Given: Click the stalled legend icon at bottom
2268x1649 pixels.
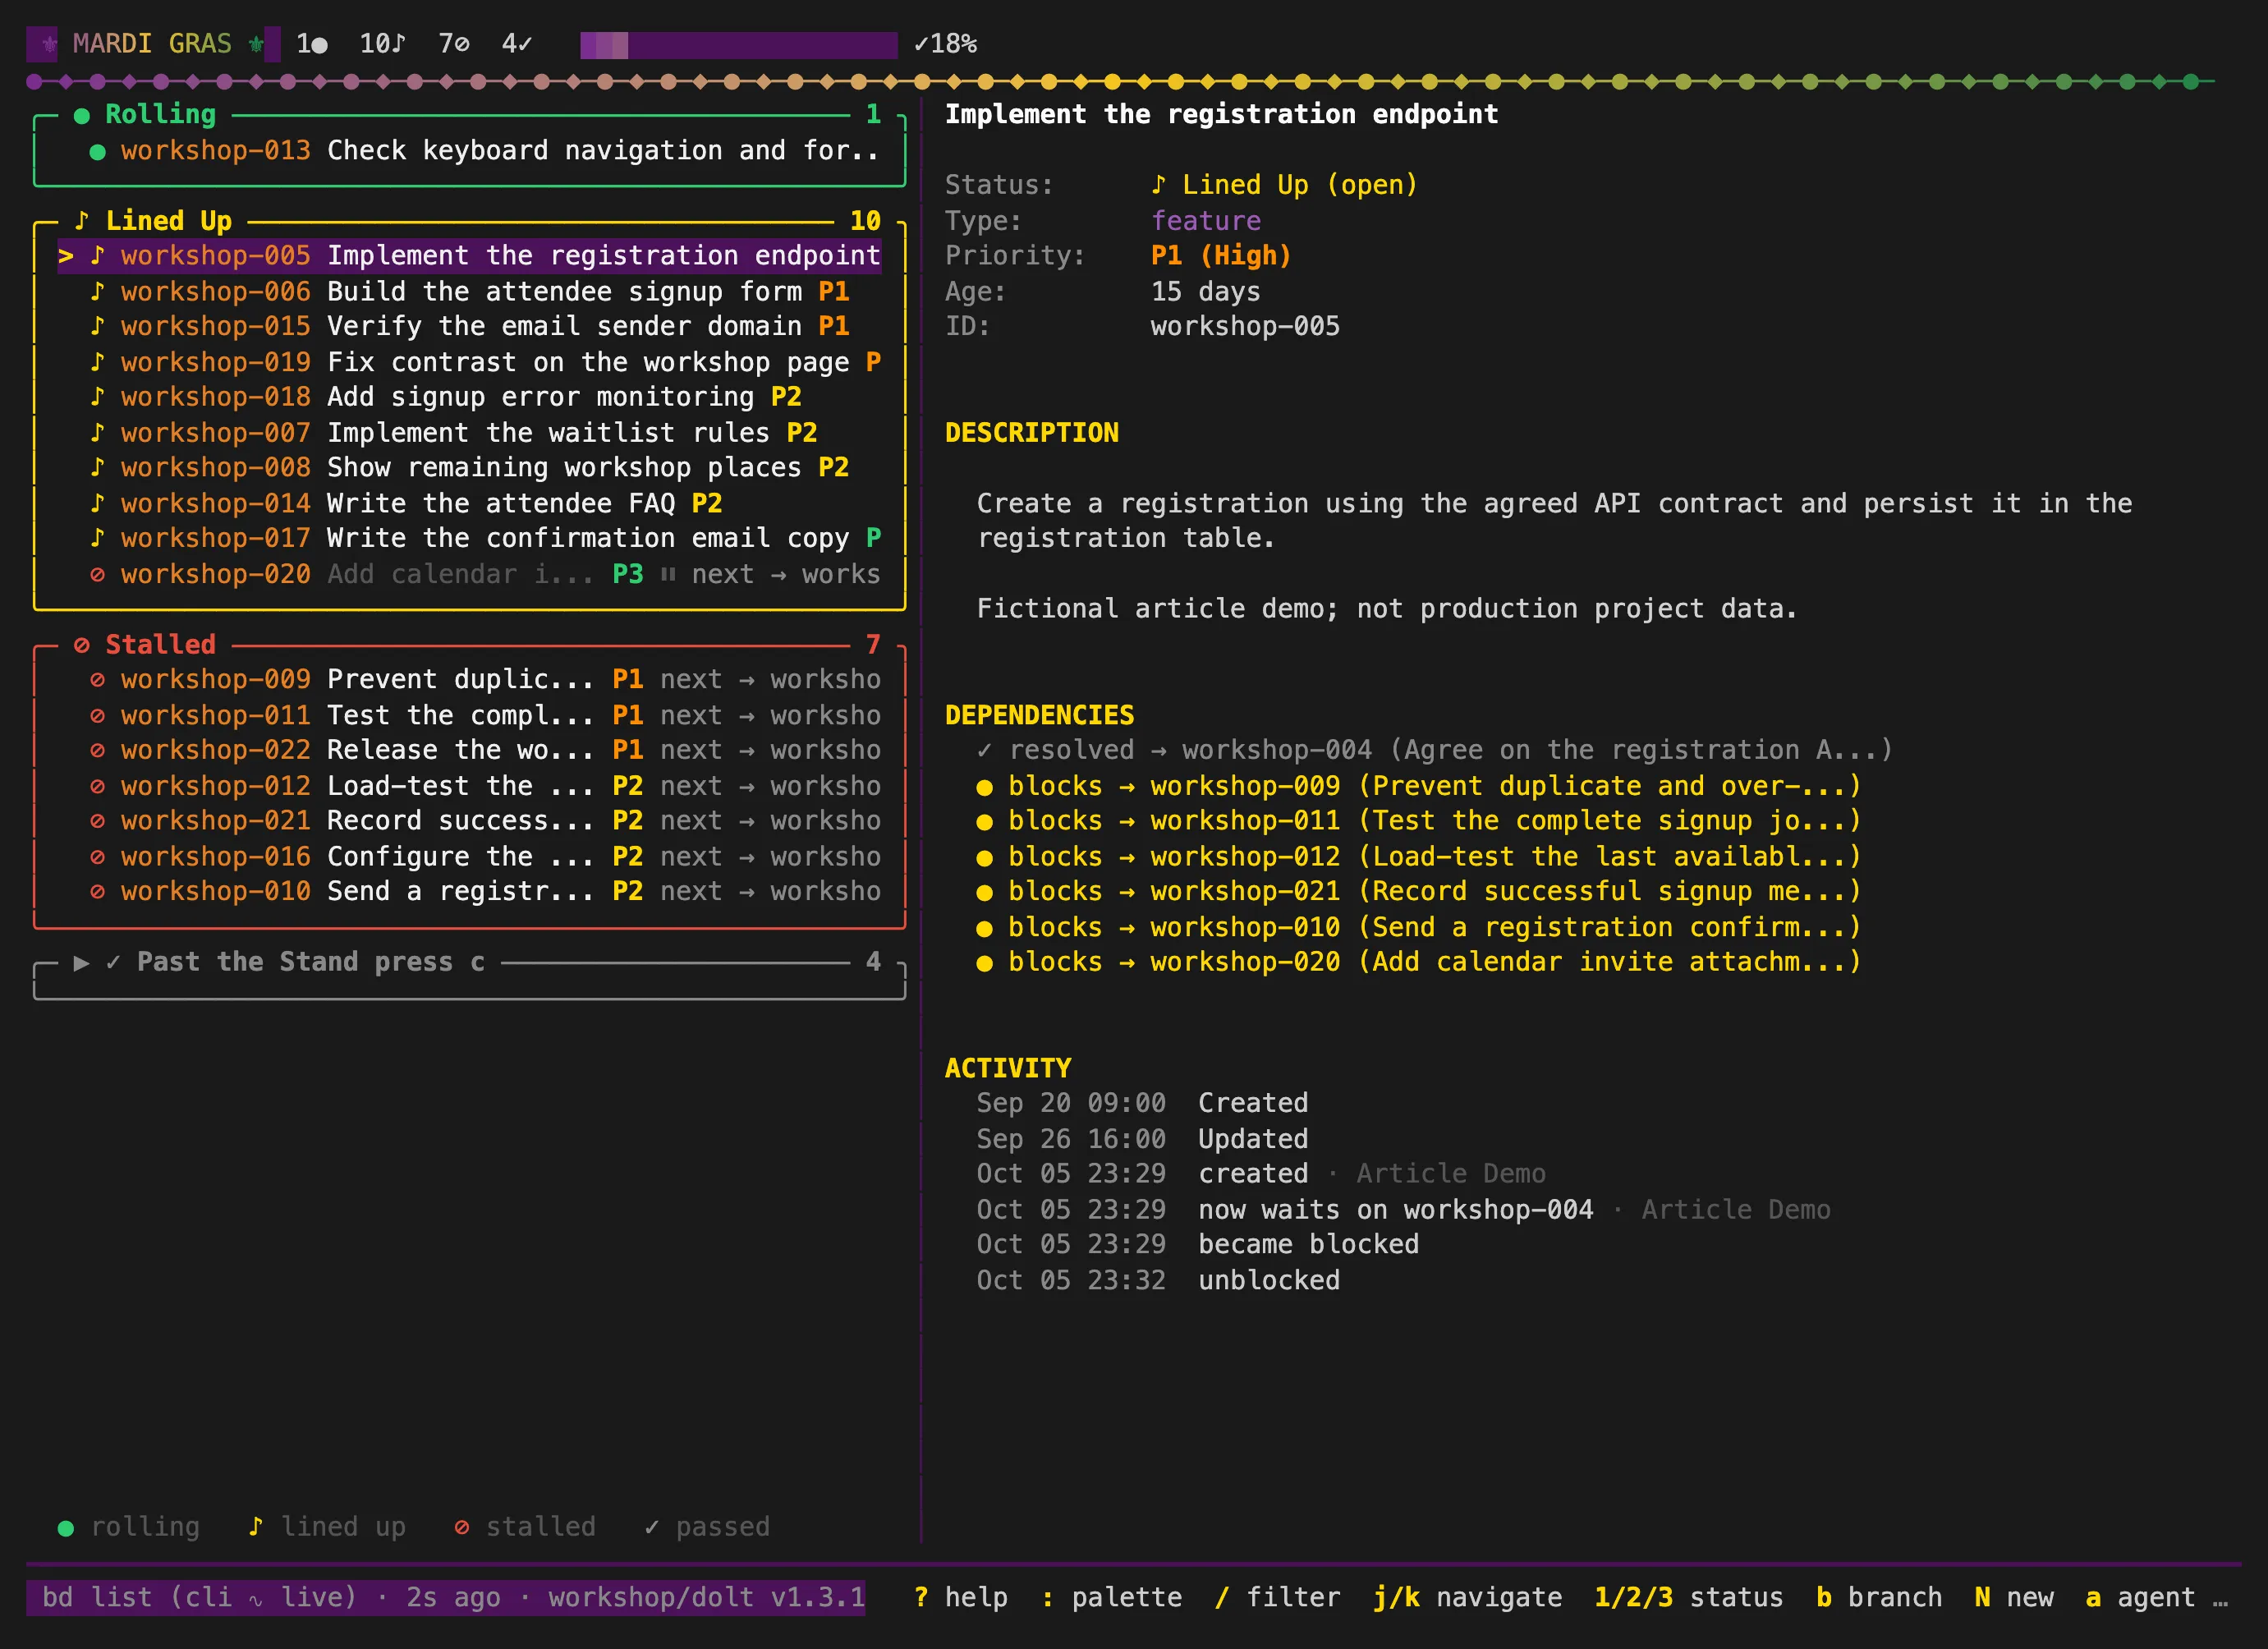Looking at the screenshot, I should 461,1527.
